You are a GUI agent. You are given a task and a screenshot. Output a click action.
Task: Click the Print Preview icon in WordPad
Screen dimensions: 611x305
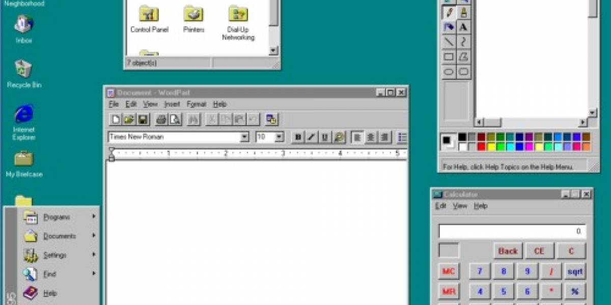(175, 119)
